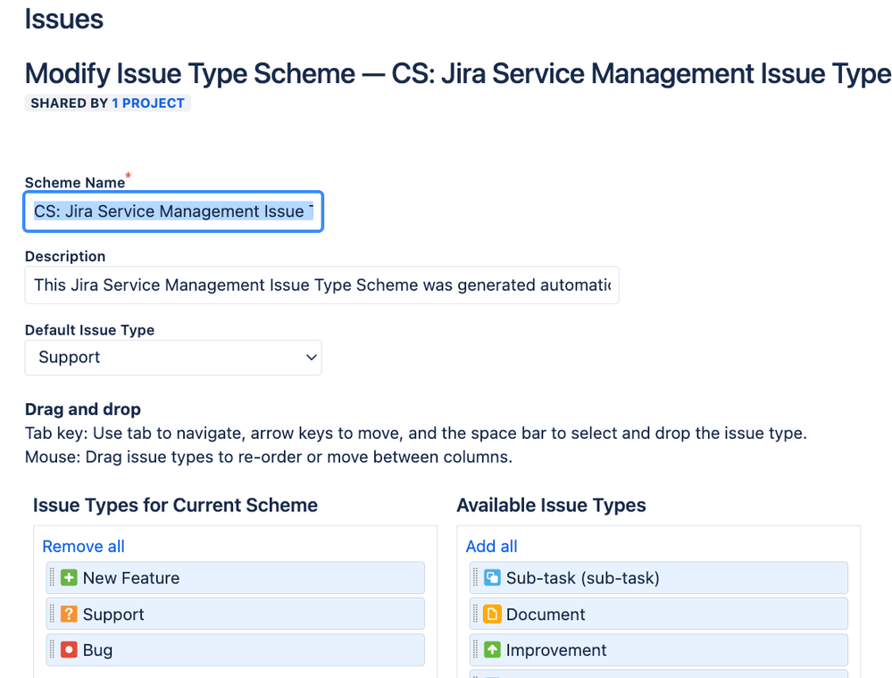Click the Issues page heading

pyautogui.click(x=63, y=19)
